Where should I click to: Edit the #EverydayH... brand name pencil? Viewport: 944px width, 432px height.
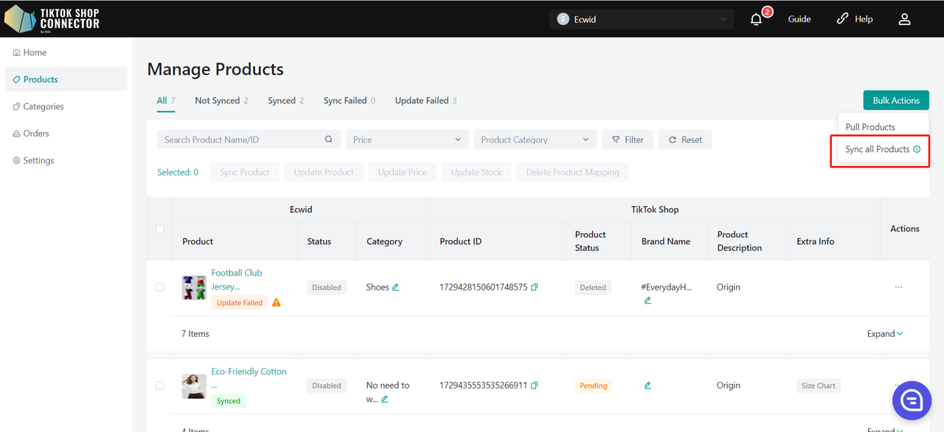[648, 300]
